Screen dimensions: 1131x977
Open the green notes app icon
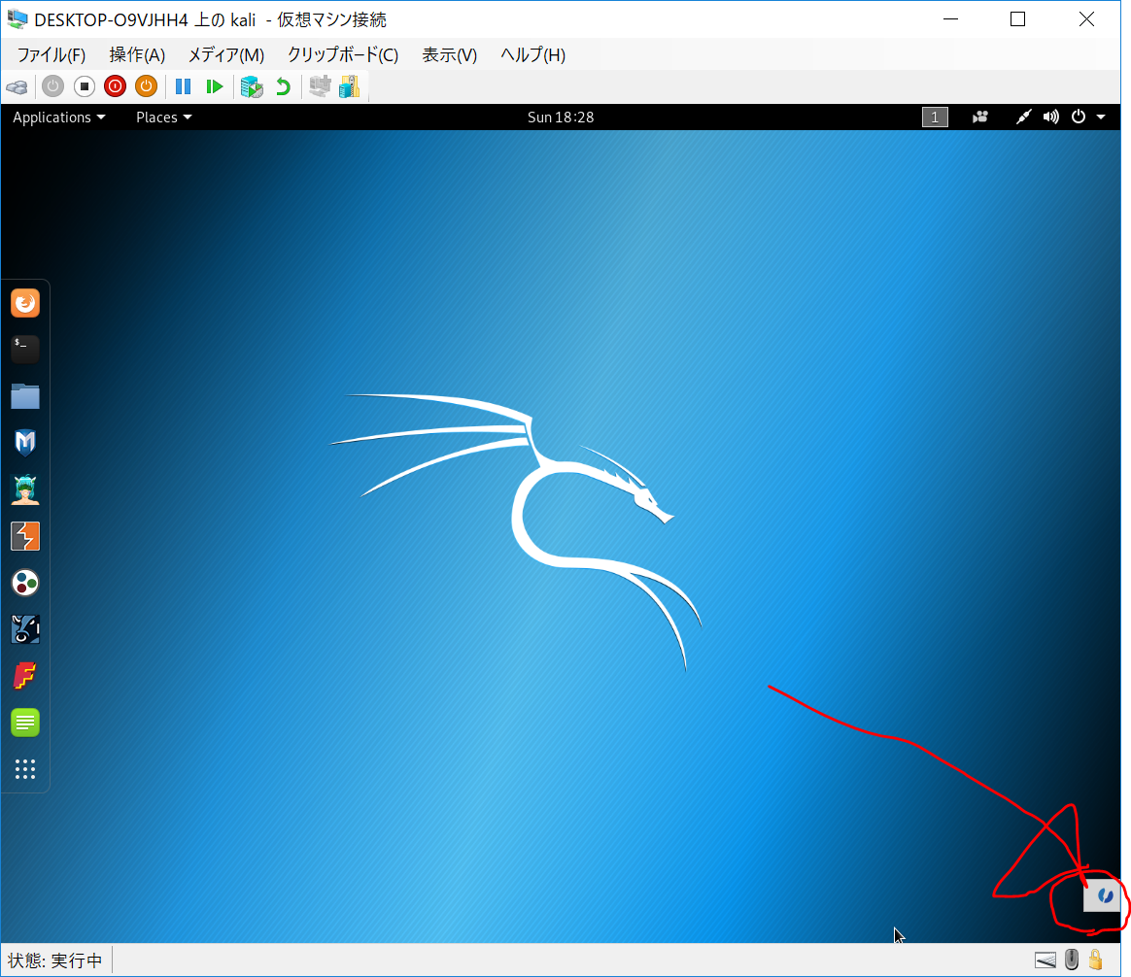pyautogui.click(x=25, y=723)
